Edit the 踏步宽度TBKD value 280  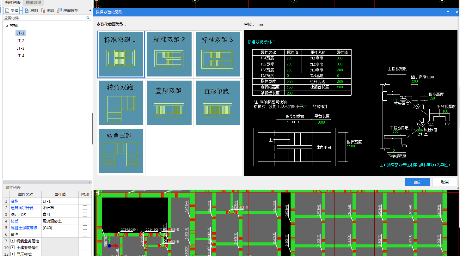tap(415, 81)
